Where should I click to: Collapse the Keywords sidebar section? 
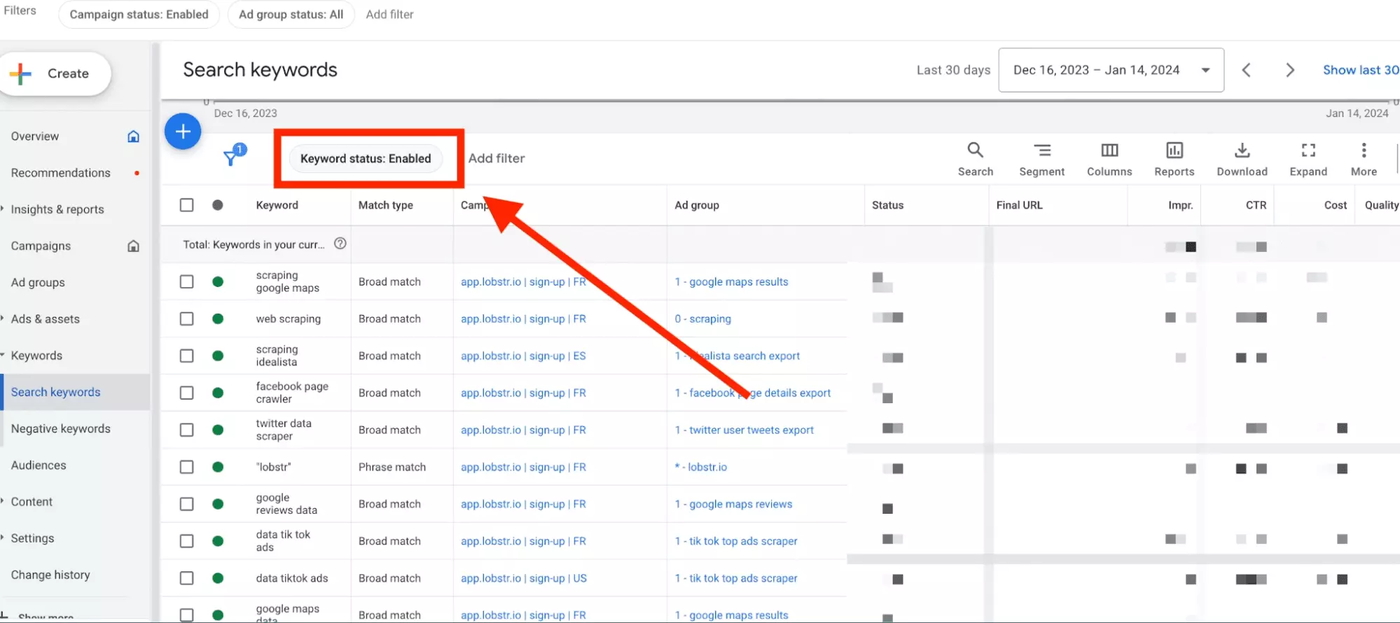[x=36, y=356]
